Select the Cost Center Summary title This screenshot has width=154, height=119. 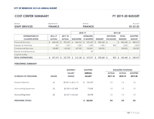click(32, 16)
